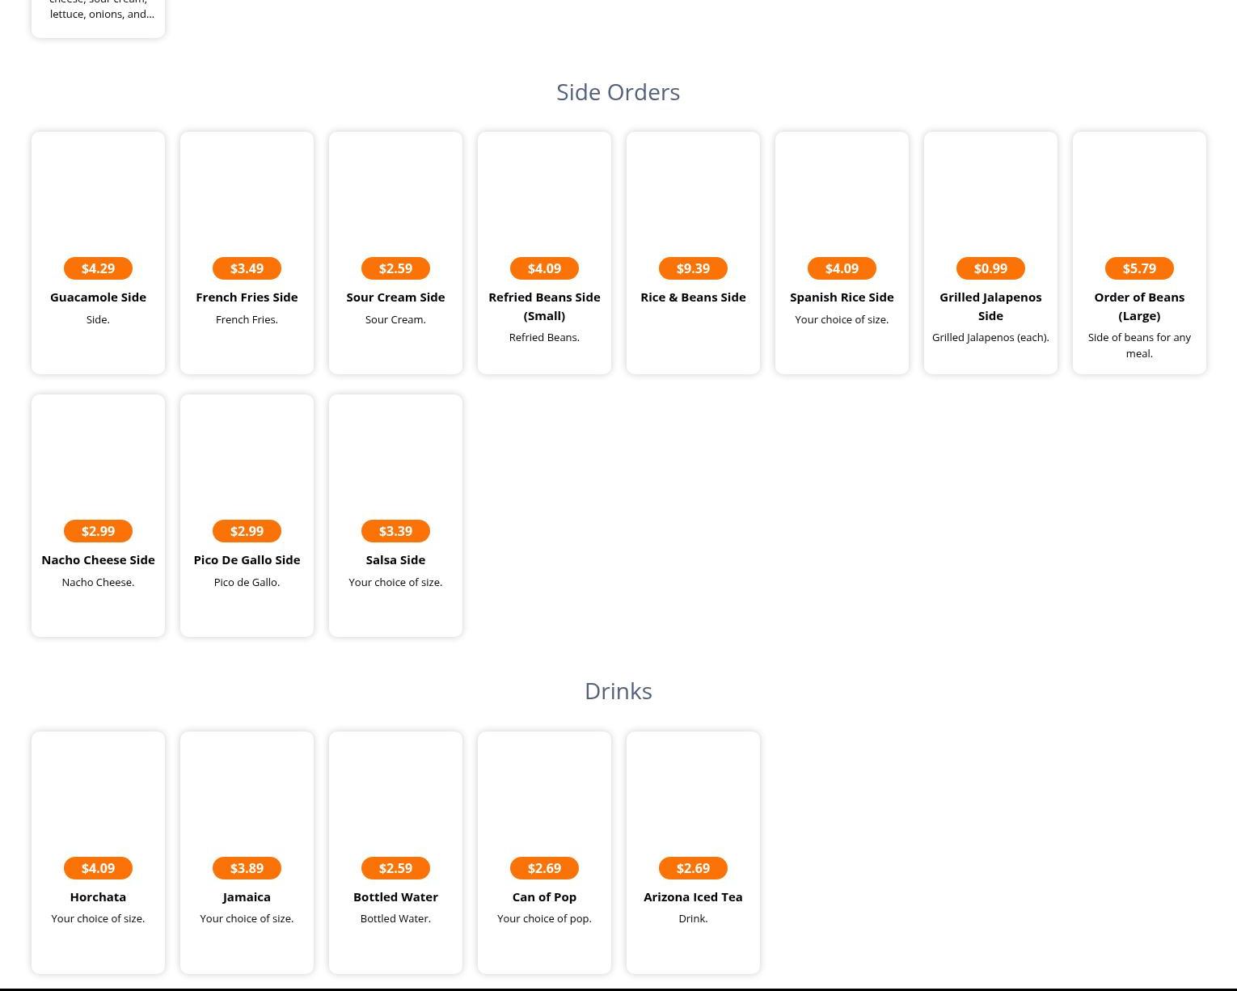Open the Can of Pop item name
This screenshot has width=1237, height=991.
[544, 897]
